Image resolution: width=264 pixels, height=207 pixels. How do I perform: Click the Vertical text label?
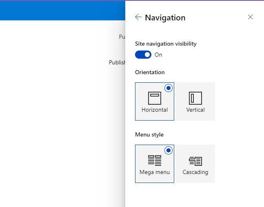[x=195, y=110]
